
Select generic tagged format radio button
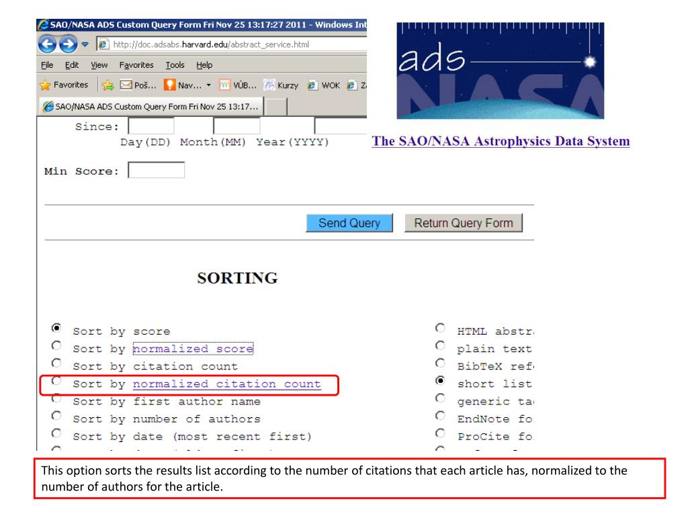coord(440,398)
